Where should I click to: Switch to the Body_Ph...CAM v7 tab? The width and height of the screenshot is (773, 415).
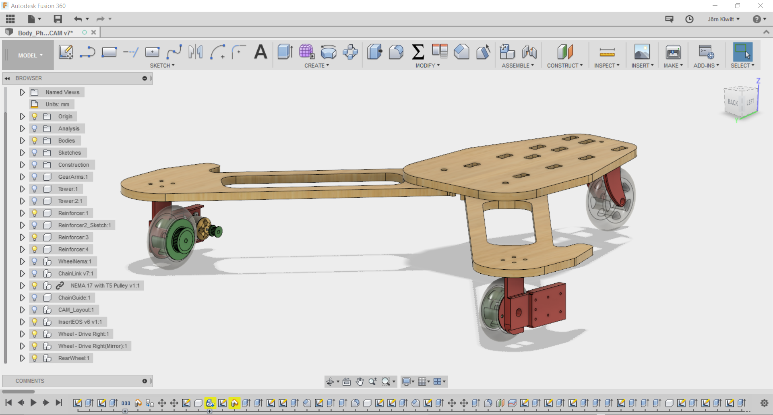click(45, 33)
